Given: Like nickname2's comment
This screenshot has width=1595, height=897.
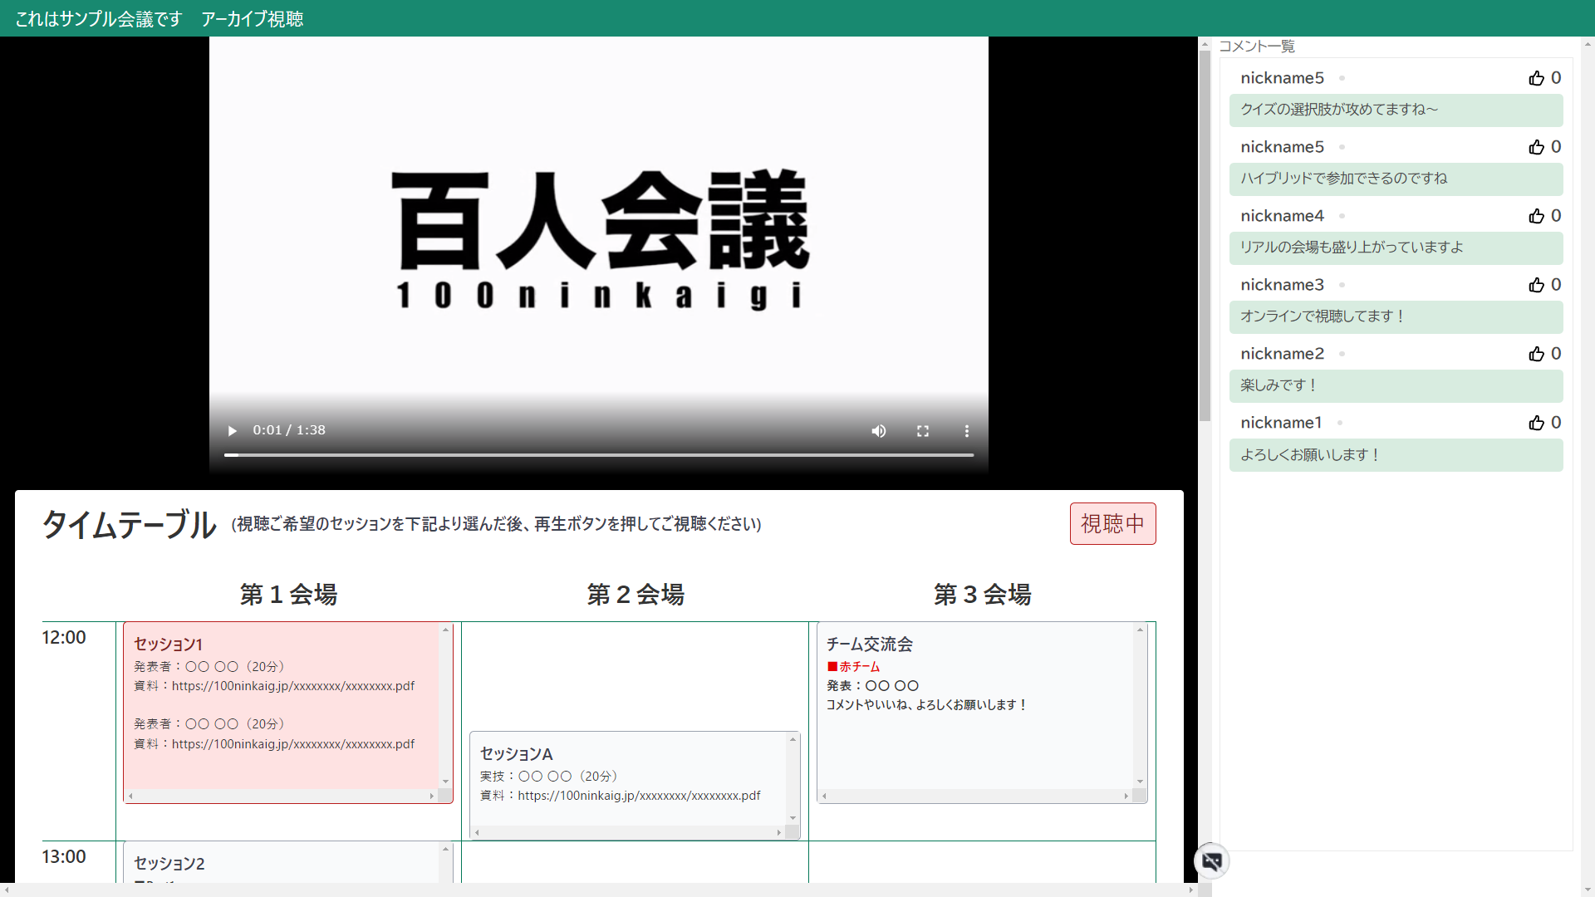Looking at the screenshot, I should [1537, 354].
